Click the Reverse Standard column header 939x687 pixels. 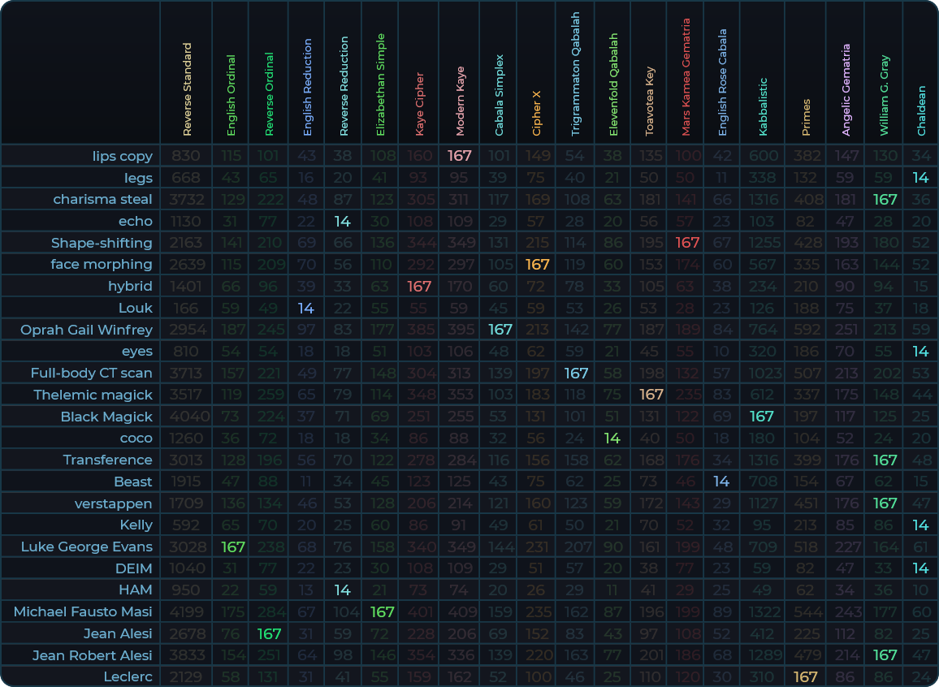tap(187, 89)
